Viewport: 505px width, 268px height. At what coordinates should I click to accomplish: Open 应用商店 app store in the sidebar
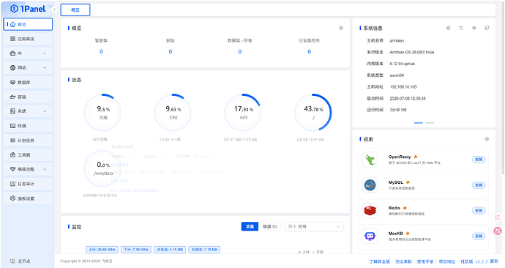click(x=28, y=39)
